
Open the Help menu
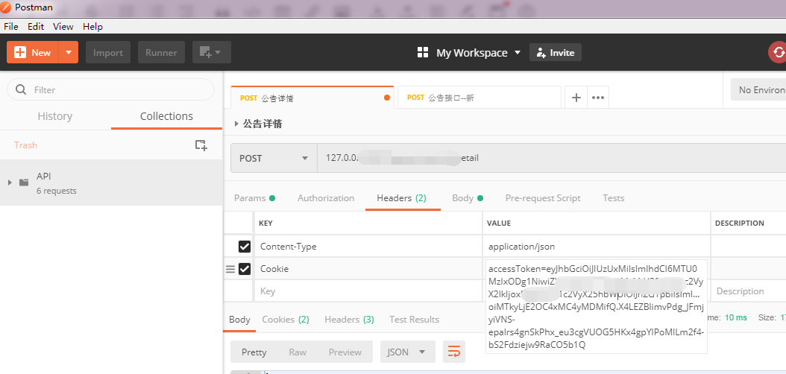click(92, 27)
